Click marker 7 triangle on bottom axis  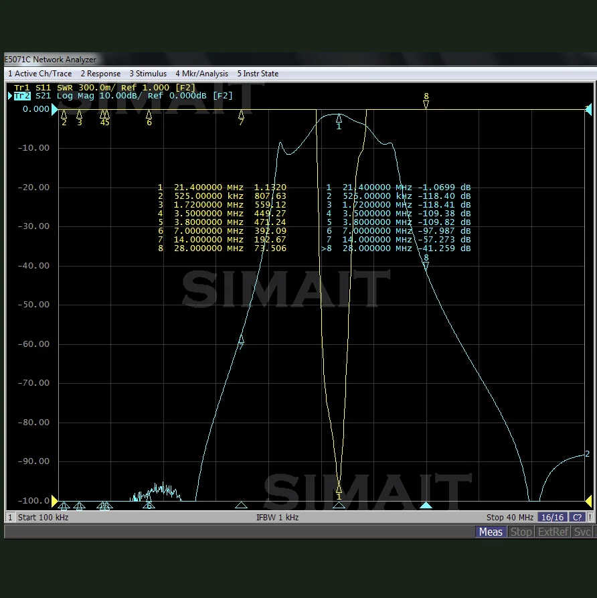pyautogui.click(x=242, y=506)
